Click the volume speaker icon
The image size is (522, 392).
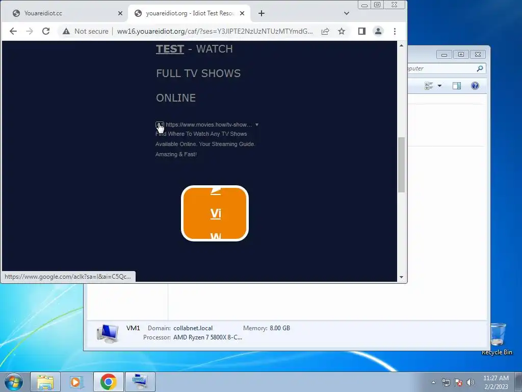click(470, 382)
